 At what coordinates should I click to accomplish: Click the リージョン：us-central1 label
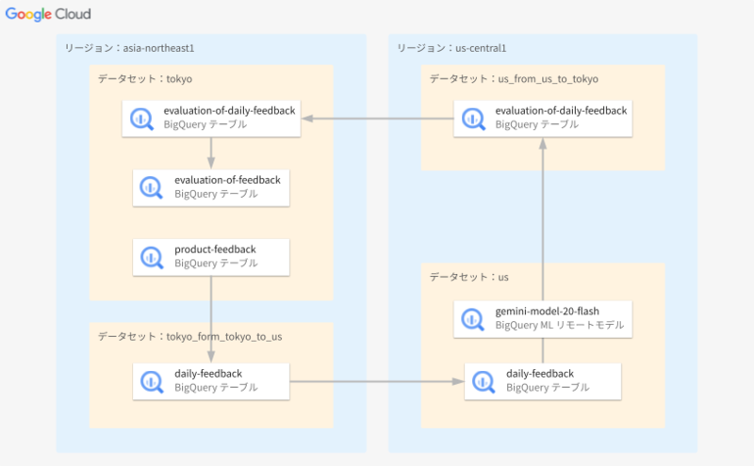451,48
